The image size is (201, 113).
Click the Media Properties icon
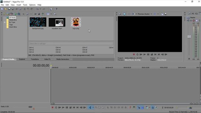point(27,14)
